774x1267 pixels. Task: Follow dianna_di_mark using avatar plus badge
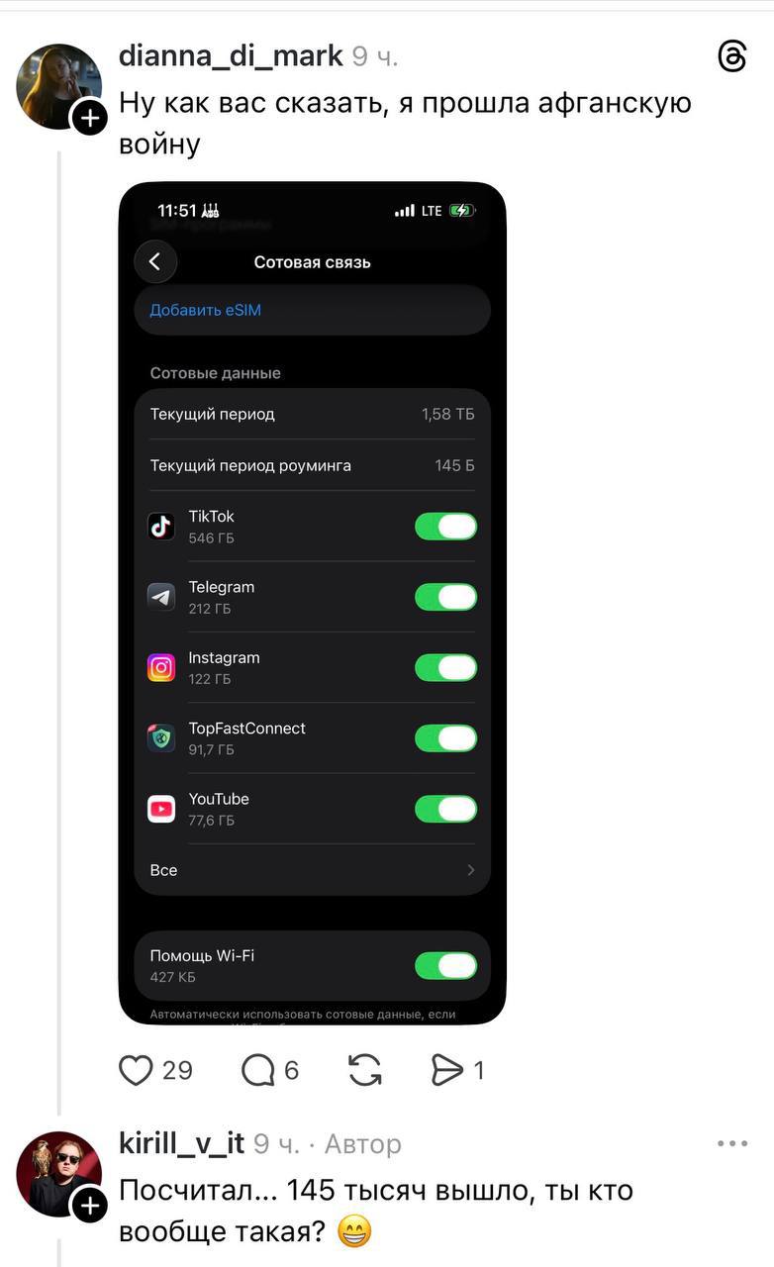(x=89, y=119)
